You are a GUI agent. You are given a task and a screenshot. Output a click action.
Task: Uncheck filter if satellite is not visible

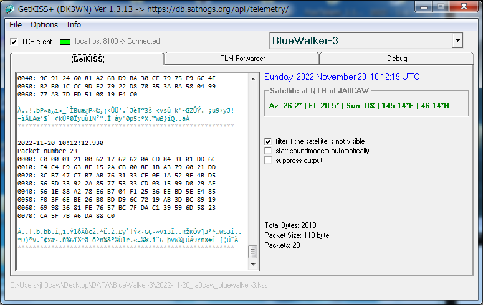pyautogui.click(x=269, y=141)
